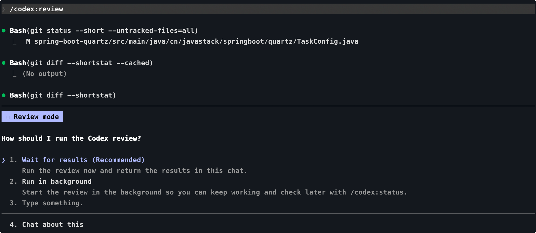
Task: Click the /codex:review command input line
Action: coord(36,9)
